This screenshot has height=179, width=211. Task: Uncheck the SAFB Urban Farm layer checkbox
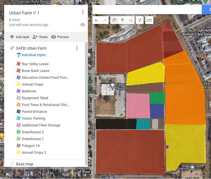(x=12, y=48)
